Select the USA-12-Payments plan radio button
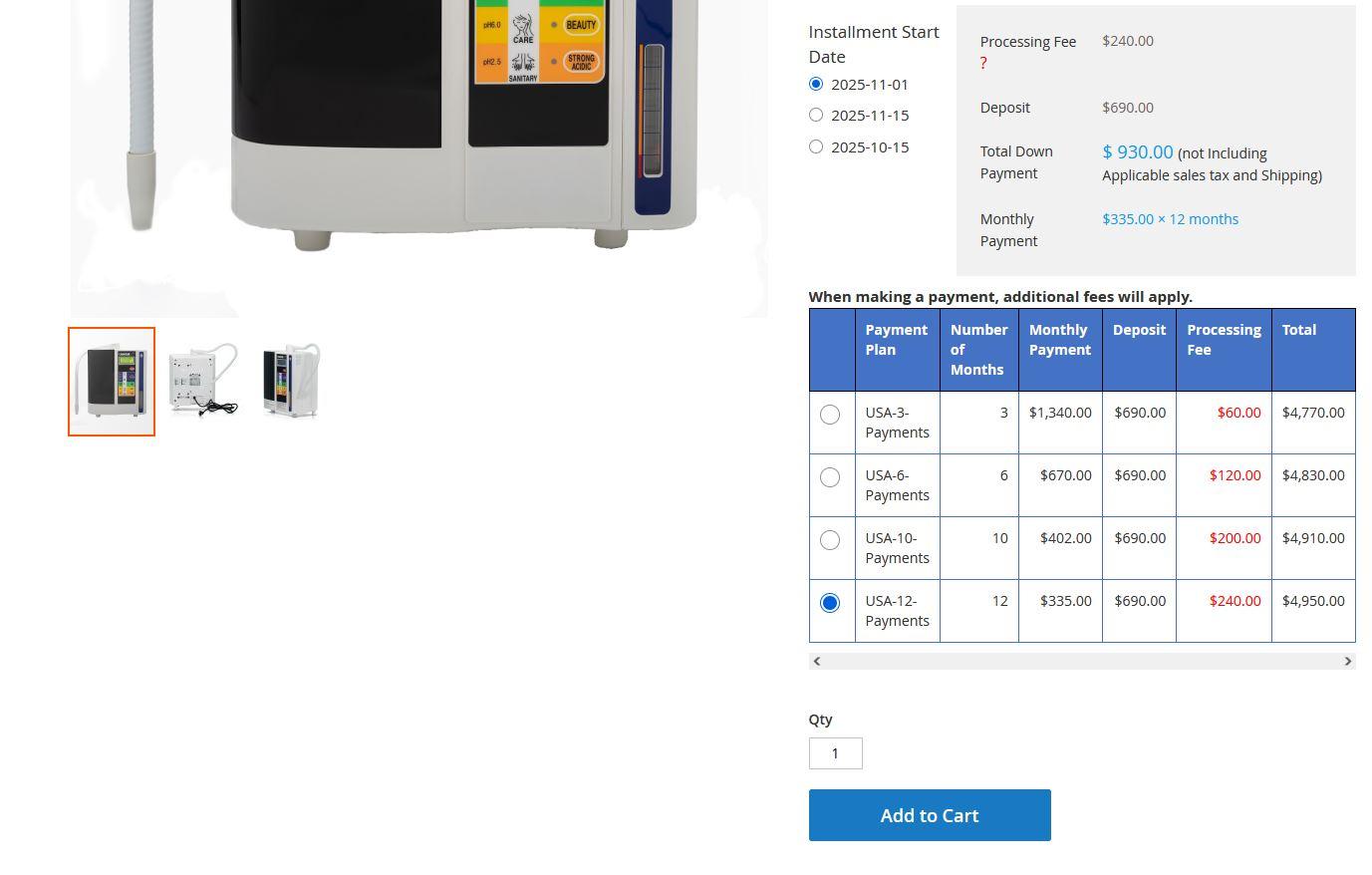The width and height of the screenshot is (1372, 875). point(830,603)
